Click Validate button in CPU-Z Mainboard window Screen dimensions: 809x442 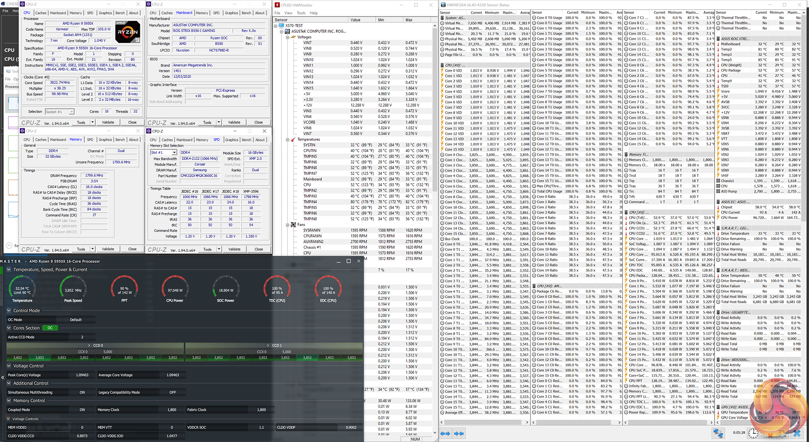click(x=234, y=122)
